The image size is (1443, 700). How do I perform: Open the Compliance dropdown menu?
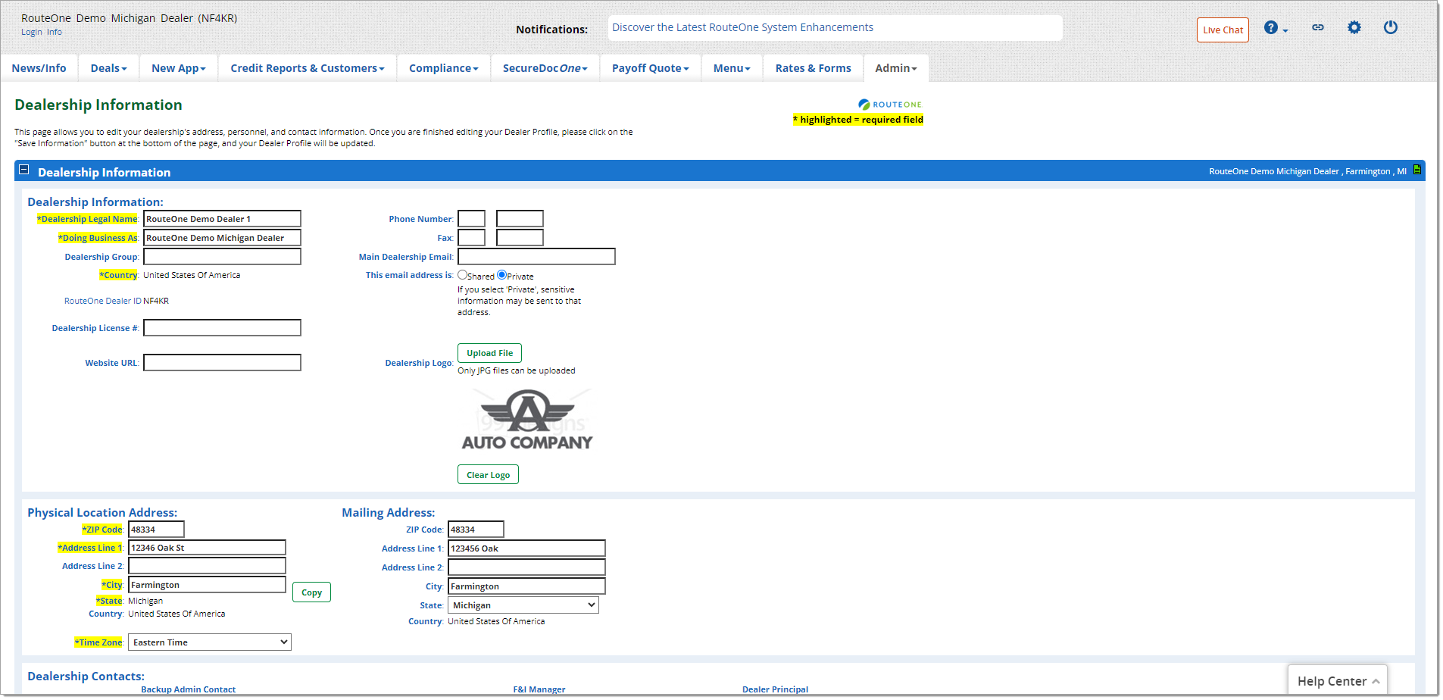[444, 68]
